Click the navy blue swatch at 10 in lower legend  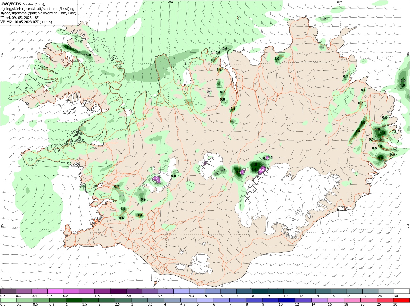tap(287, 300)
